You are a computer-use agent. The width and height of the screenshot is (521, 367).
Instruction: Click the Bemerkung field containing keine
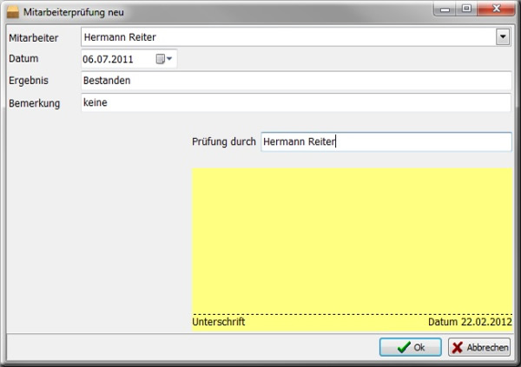pyautogui.click(x=296, y=102)
